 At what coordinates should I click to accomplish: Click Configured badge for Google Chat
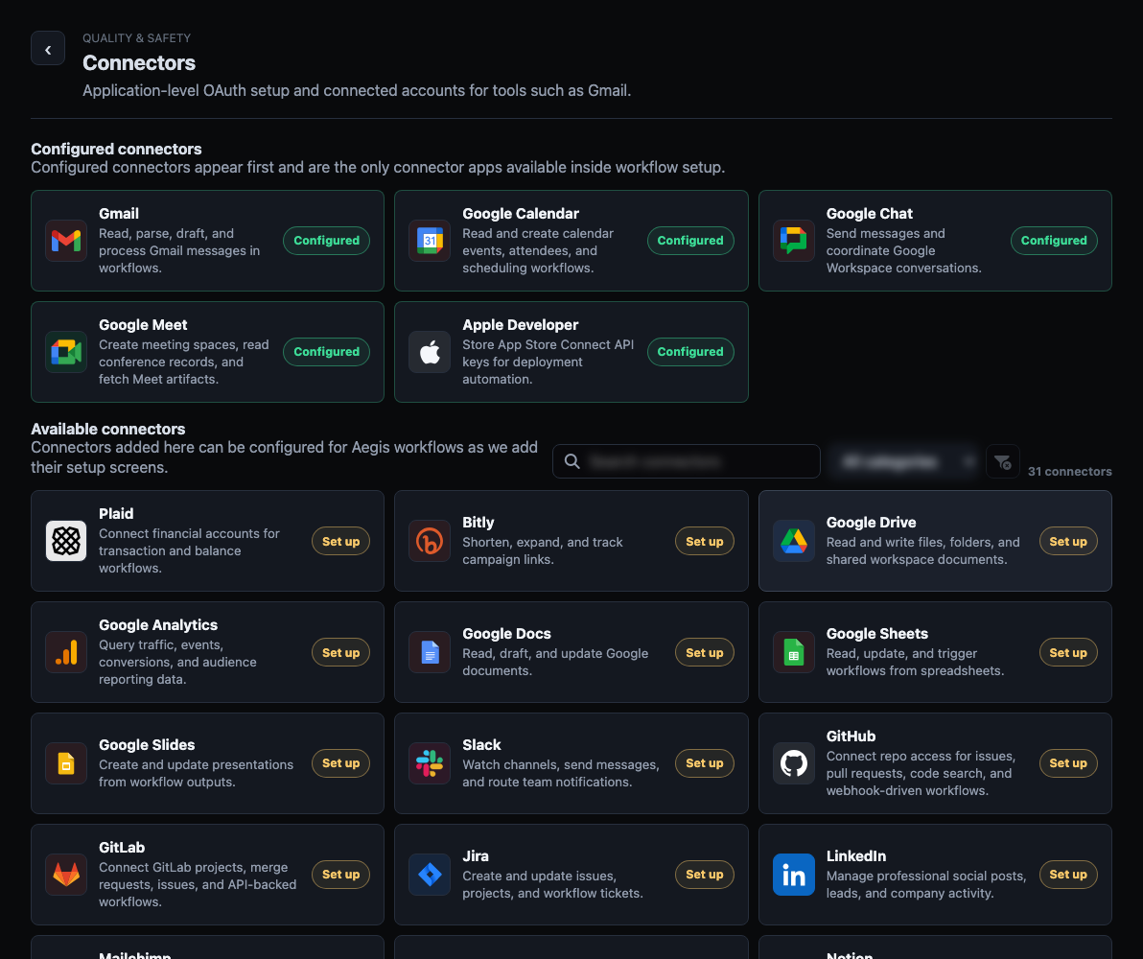(x=1053, y=241)
